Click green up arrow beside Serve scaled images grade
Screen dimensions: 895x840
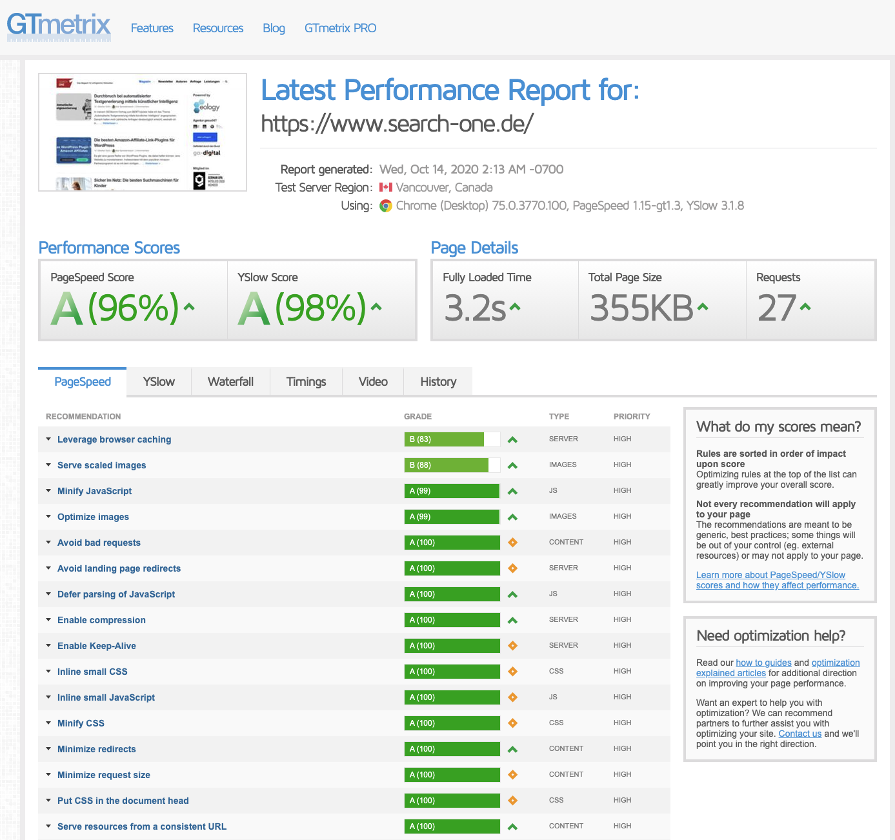(x=512, y=465)
